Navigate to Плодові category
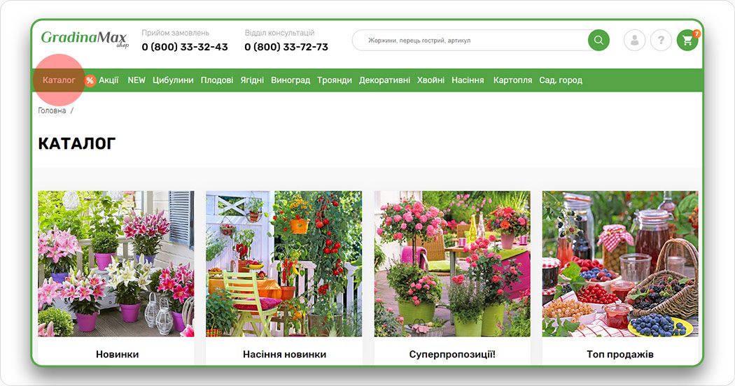 (217, 80)
